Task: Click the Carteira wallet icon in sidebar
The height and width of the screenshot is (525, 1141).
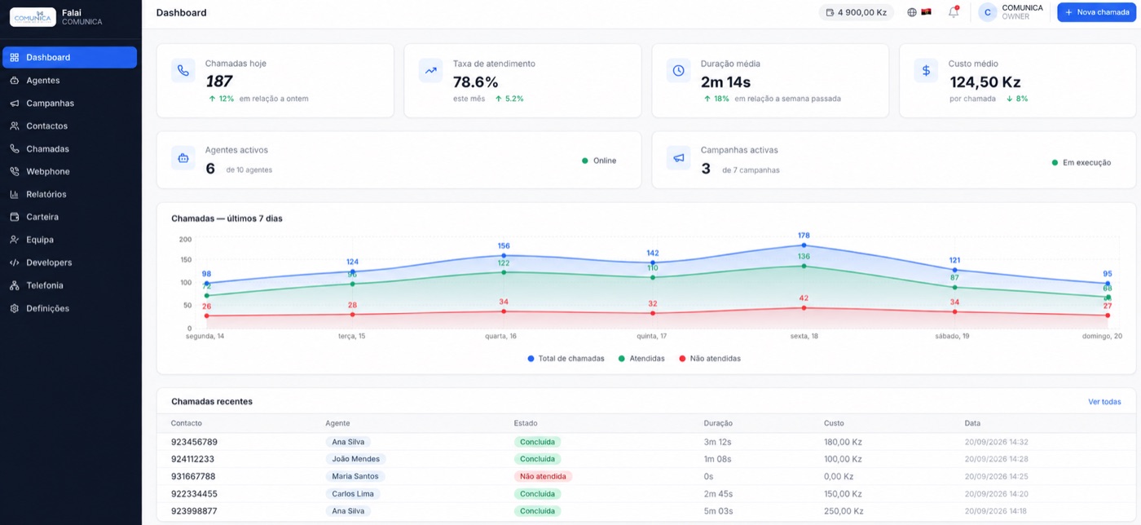Action: (14, 217)
